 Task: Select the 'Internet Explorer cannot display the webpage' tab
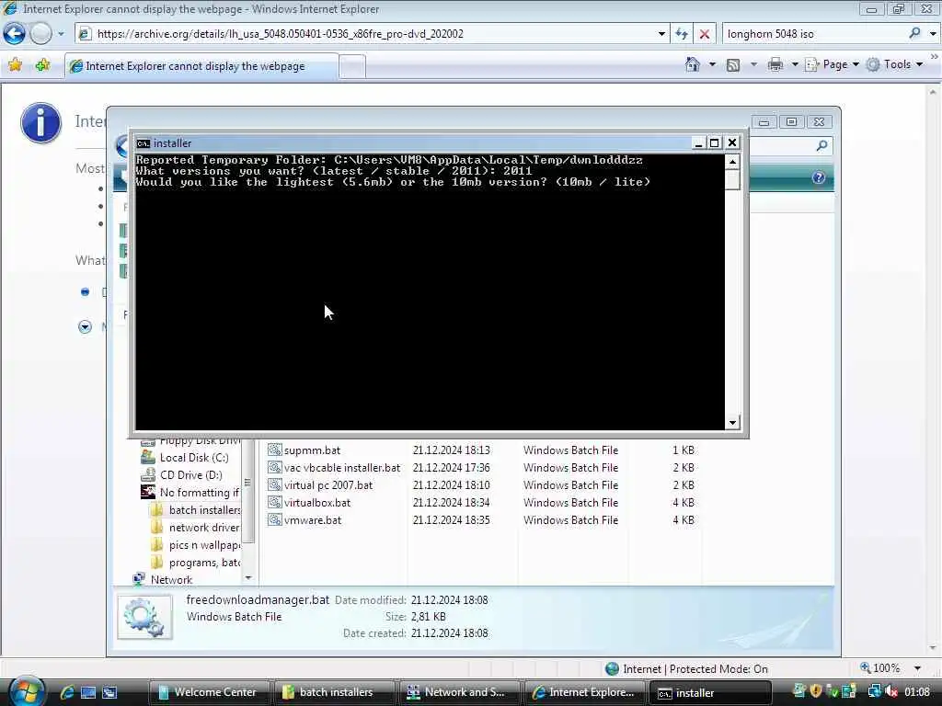(201, 66)
